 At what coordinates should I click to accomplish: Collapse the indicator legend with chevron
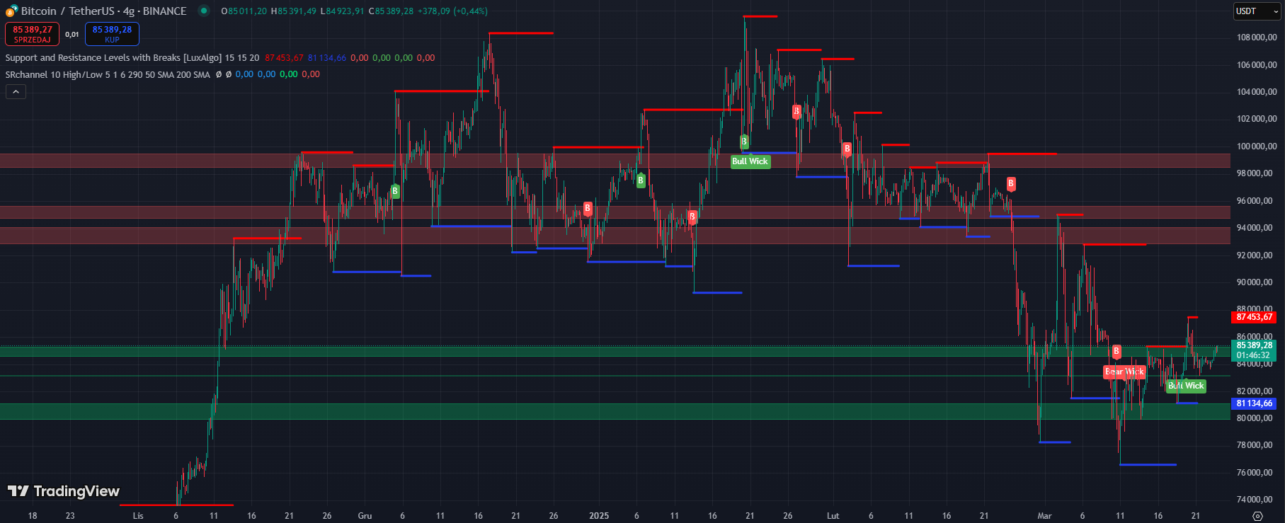(x=16, y=91)
